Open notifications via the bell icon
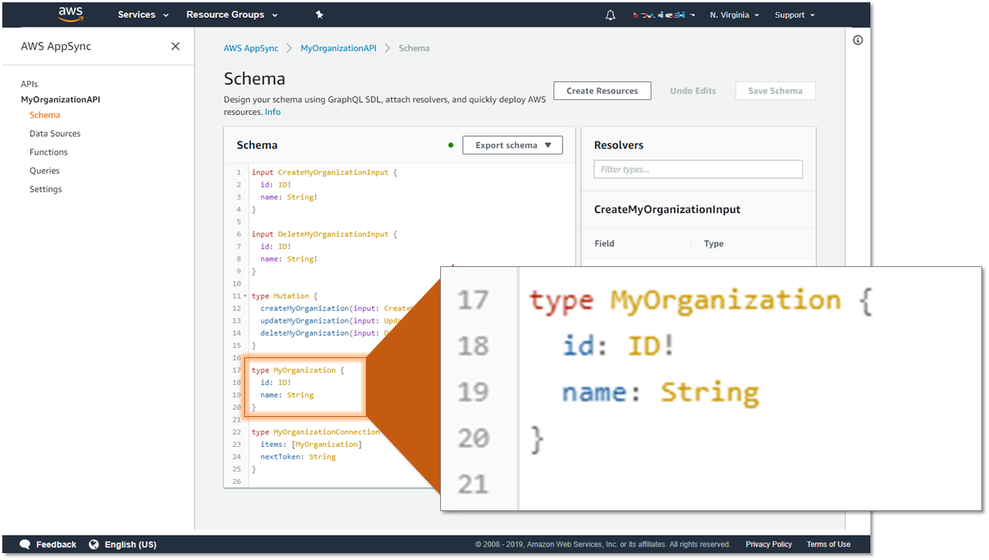This screenshot has width=989, height=560. (610, 14)
